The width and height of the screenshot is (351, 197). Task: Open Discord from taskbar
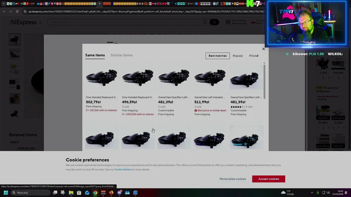pyautogui.click(x=119, y=193)
